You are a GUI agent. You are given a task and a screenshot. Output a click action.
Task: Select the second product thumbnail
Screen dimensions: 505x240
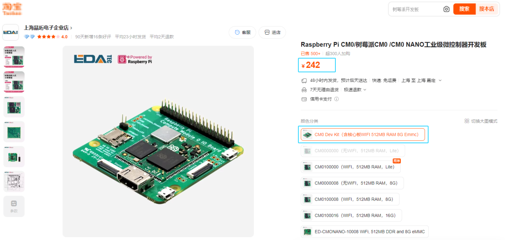14,82
